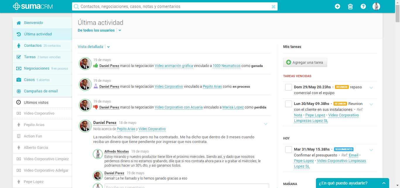Click the blue SEGUIMIENTO tag
The width and height of the screenshot is (400, 188).
(343, 149)
